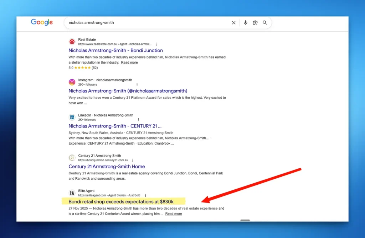Screen dimensions: 365x238
Task: Click the Instagram result favicon
Action: [x=72, y=82]
